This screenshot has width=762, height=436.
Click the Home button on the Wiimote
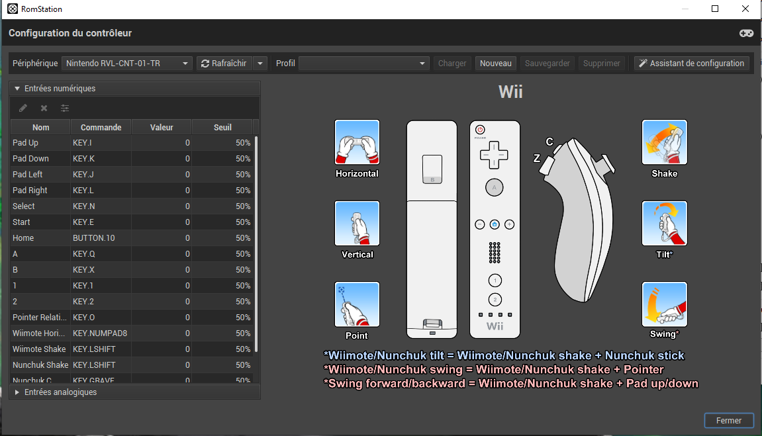pos(495,224)
